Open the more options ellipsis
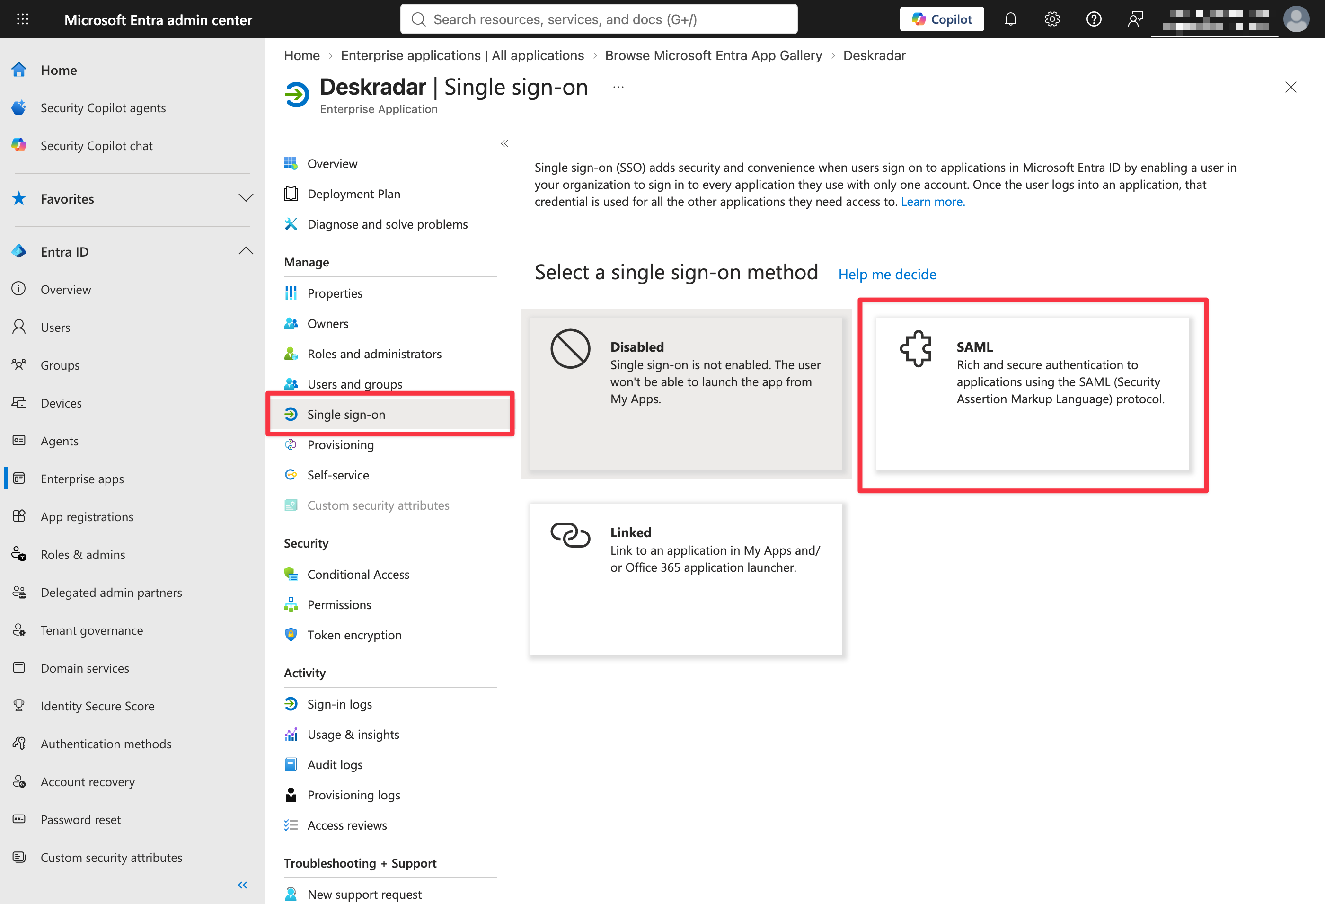The height and width of the screenshot is (904, 1325). 618,87
